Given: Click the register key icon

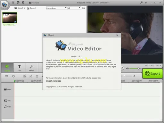Looking at the screenshot, I should (141, 3).
